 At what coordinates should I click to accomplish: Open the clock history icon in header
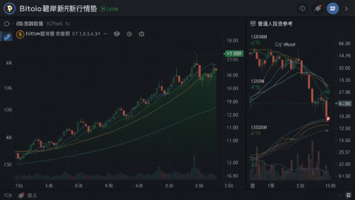tap(302, 9)
